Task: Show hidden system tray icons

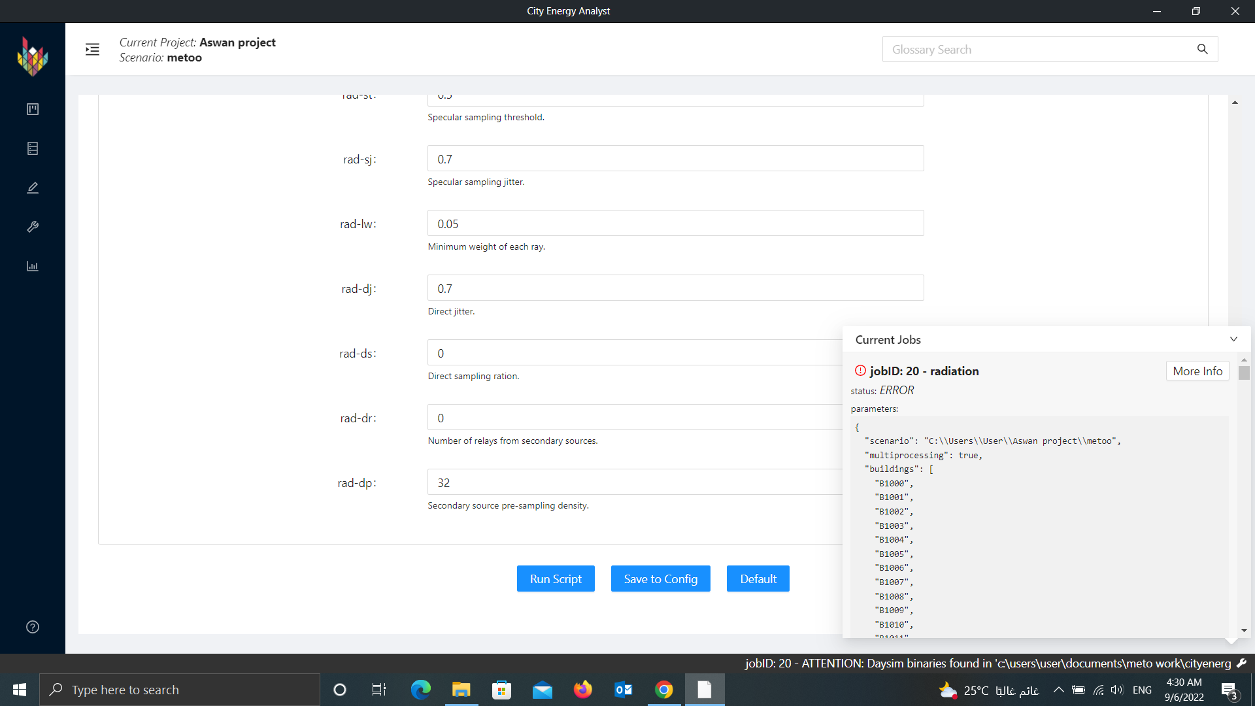Action: 1058,690
